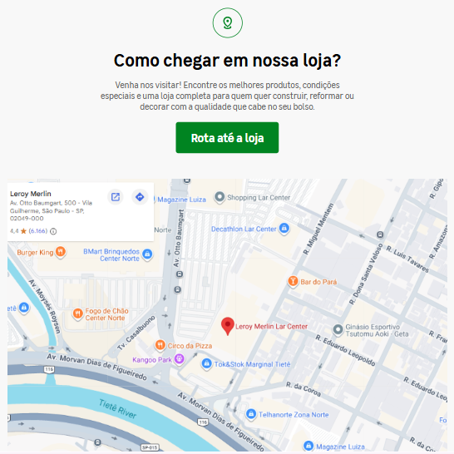Click the Leroy Merlin Lar Center map label
Screen dimensions: 454x454
(x=271, y=327)
